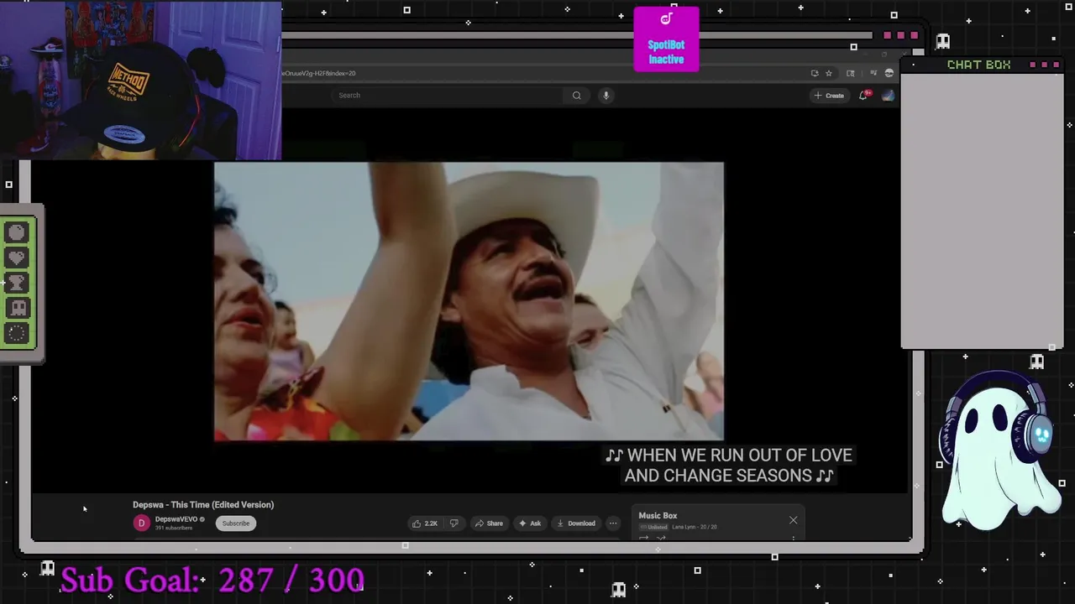Click the browser profile icon in toolbar
Screen dimensions: 1075x604
coord(889,73)
